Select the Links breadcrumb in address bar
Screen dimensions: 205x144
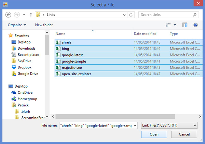[51, 15]
